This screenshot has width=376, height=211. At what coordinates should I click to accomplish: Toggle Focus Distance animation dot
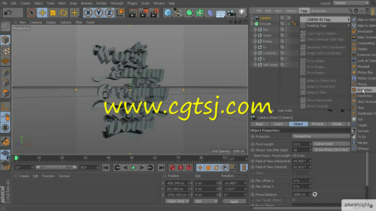click(x=252, y=195)
